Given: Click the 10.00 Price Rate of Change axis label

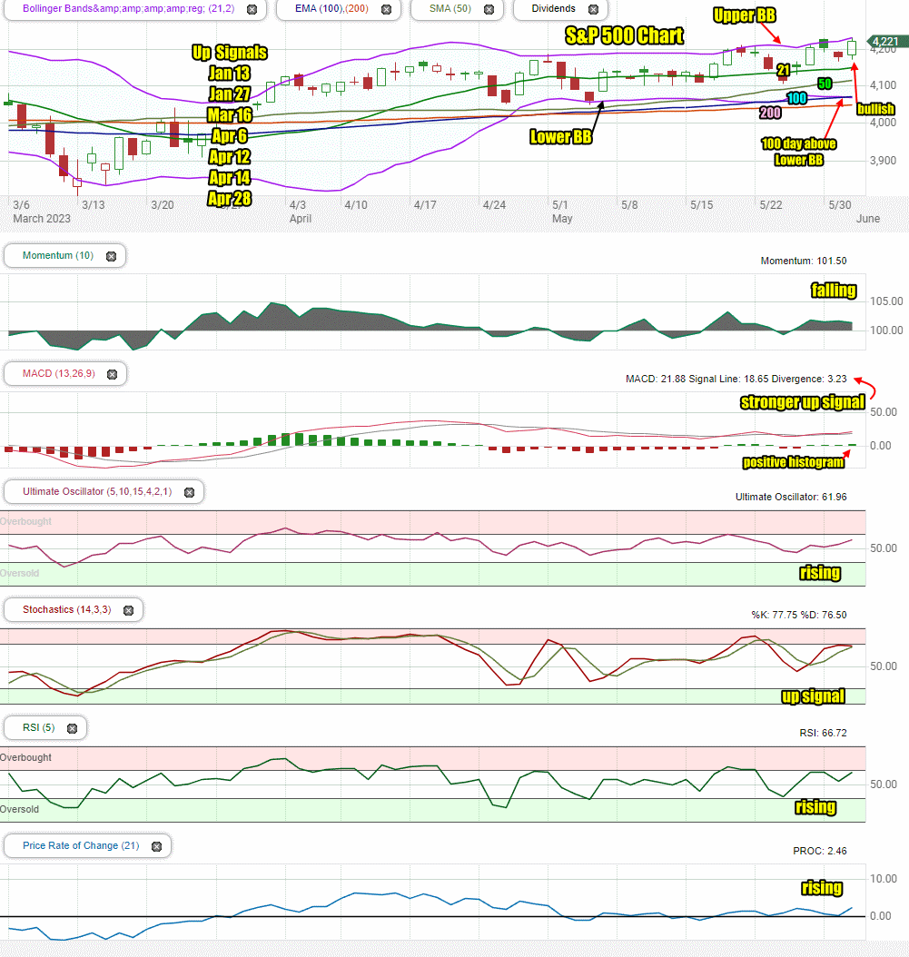Looking at the screenshot, I should (884, 879).
